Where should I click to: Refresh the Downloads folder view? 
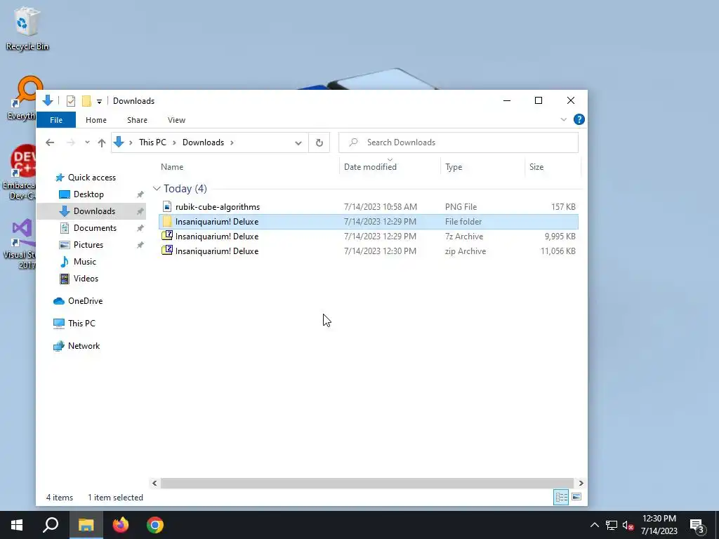click(x=319, y=142)
